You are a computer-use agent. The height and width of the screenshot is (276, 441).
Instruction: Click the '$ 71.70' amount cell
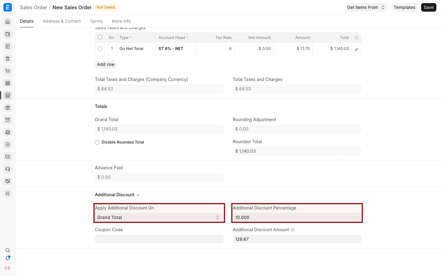point(293,49)
